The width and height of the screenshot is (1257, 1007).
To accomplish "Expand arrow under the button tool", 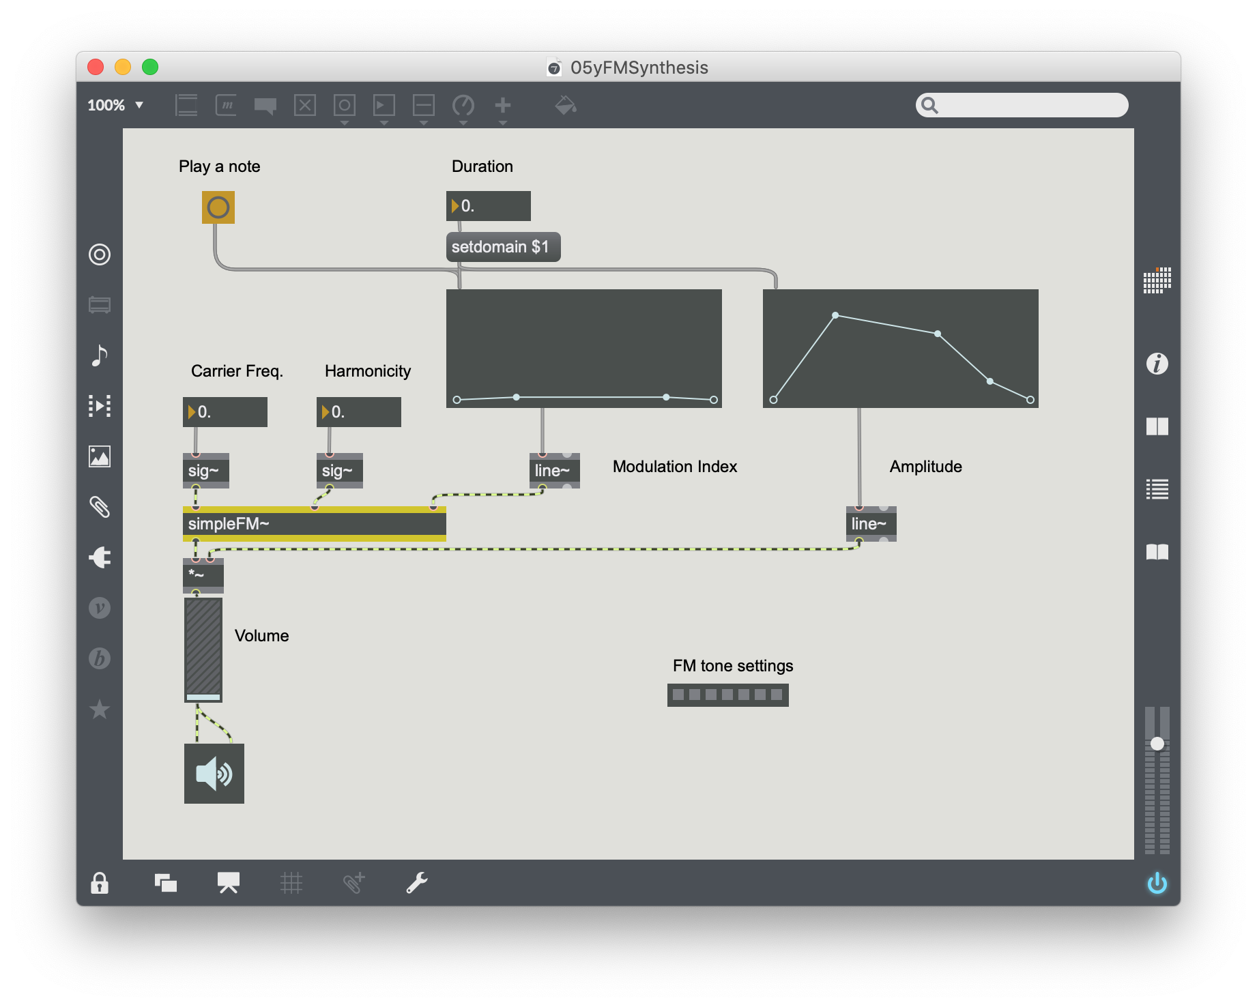I will pyautogui.click(x=344, y=123).
